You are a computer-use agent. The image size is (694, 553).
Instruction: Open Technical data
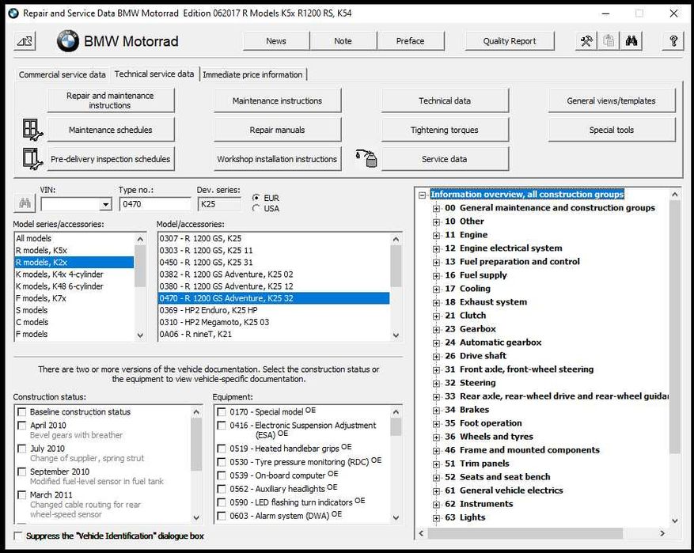click(445, 100)
